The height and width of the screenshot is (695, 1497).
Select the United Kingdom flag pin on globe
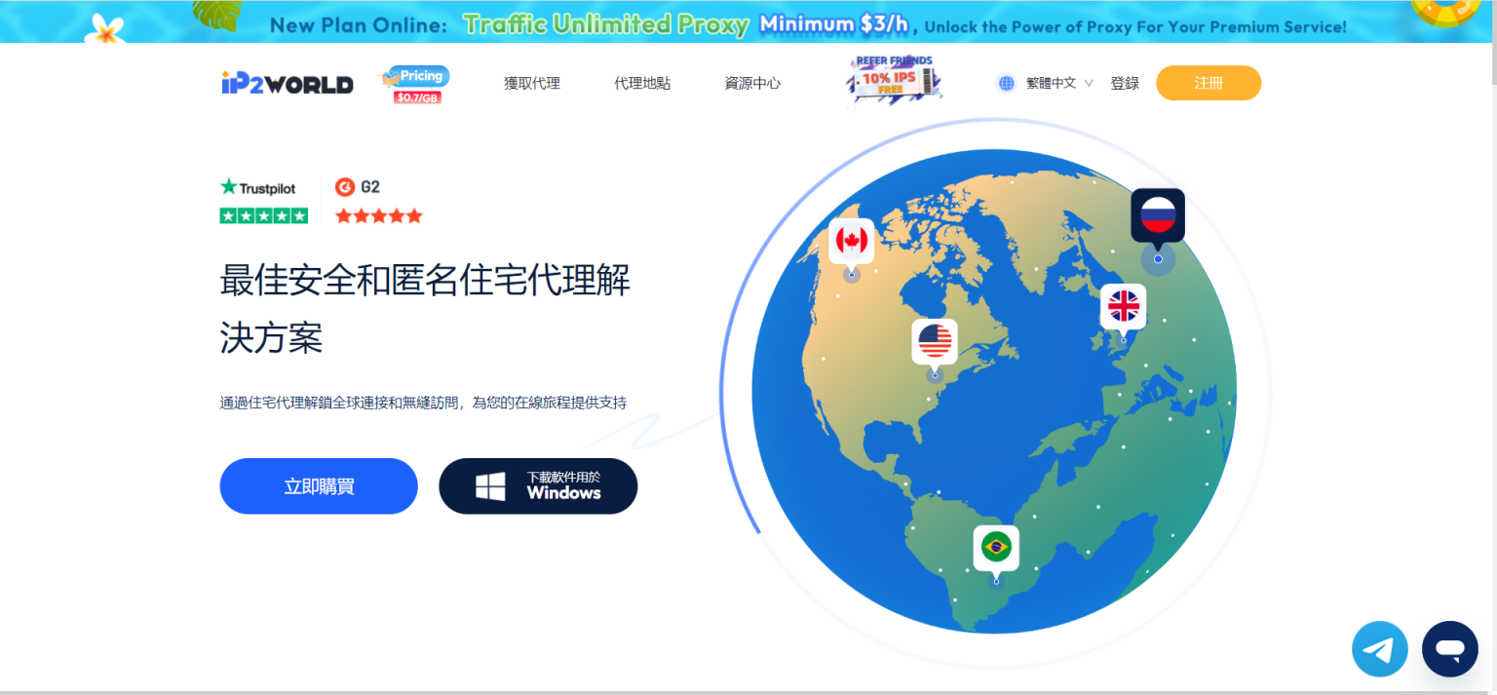click(1123, 306)
